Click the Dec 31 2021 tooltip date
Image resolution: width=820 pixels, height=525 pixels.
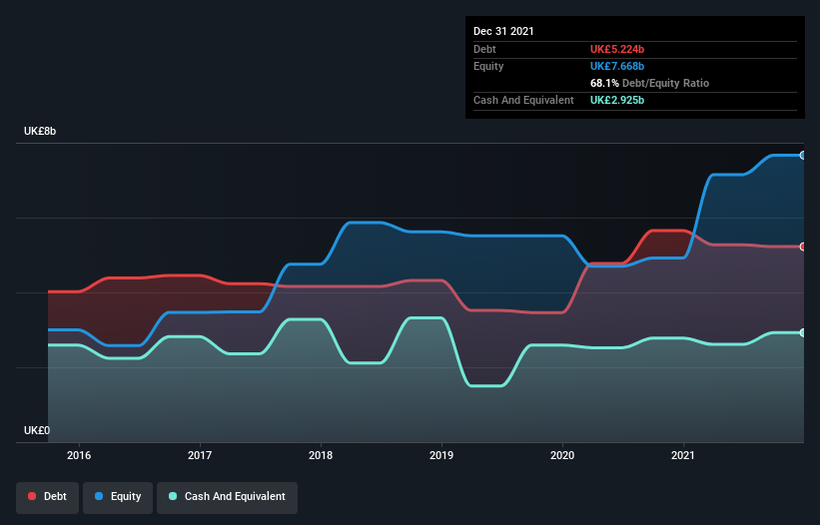(x=503, y=31)
